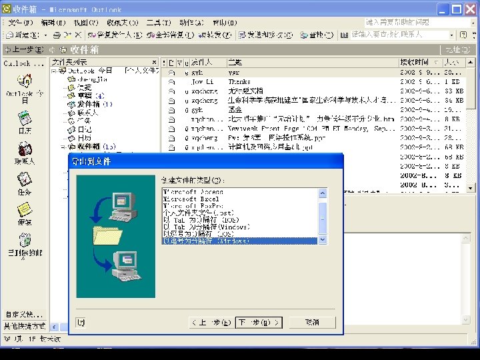Viewport: 480px width, 360px height.
Task: Select the 联系人 folder in folder list
Action: tap(83, 113)
